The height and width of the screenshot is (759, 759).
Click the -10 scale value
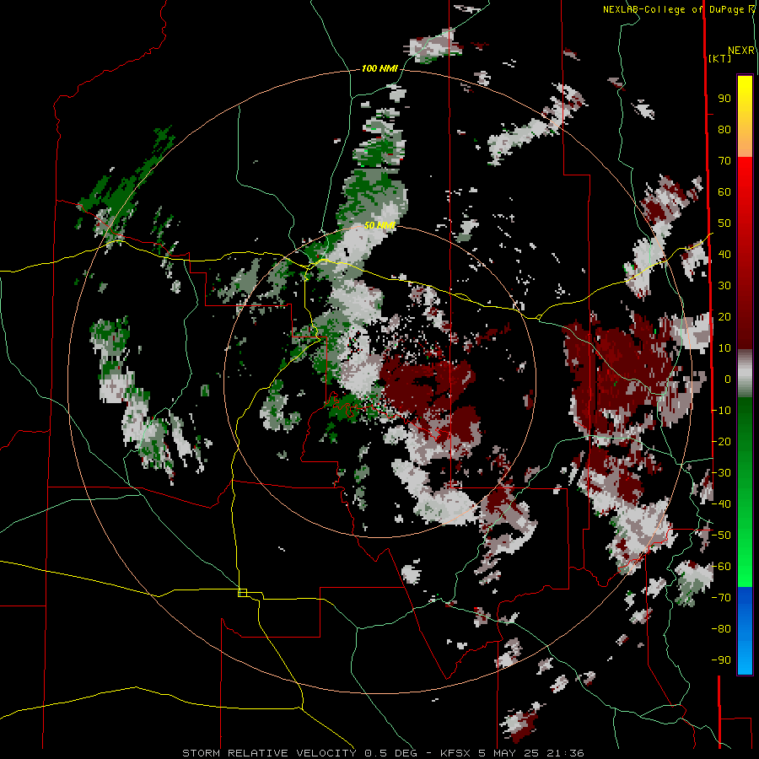coord(721,411)
